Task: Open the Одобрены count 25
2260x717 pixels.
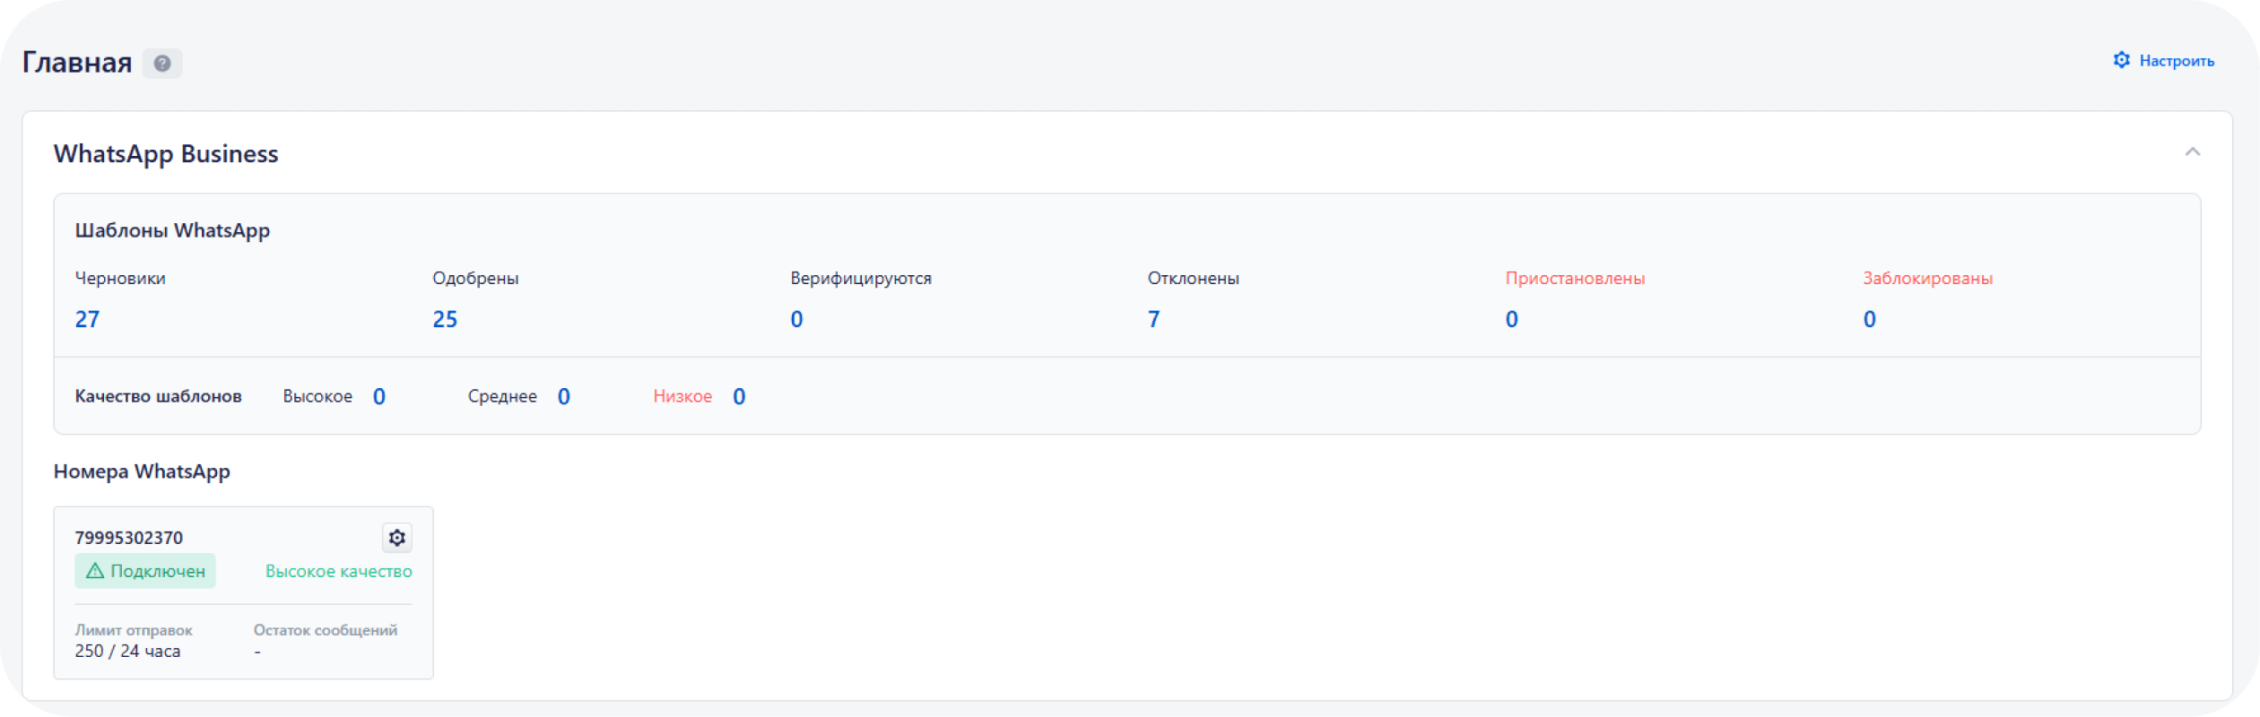Action: [x=445, y=319]
